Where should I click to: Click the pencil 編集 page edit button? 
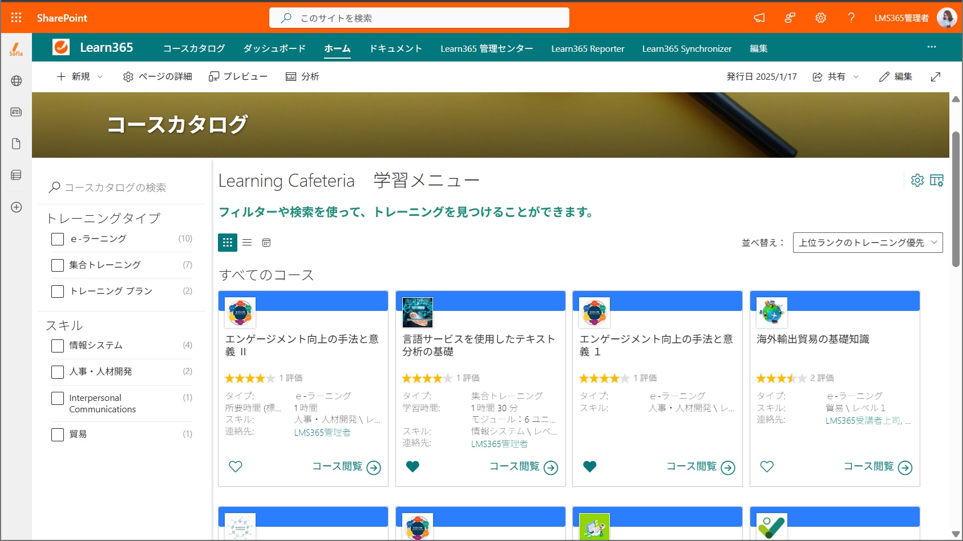[895, 76]
